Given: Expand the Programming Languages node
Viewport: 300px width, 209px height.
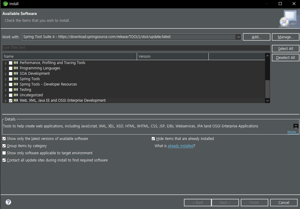Looking at the screenshot, I should (x=6, y=68).
